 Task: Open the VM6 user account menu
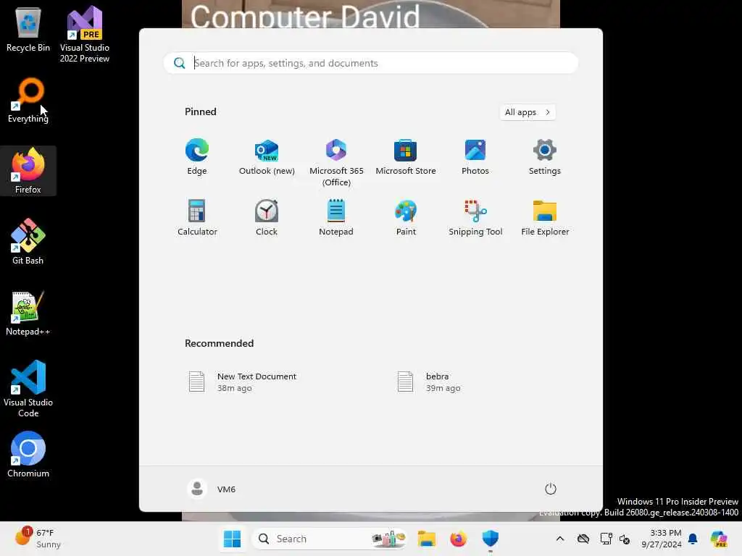211,489
